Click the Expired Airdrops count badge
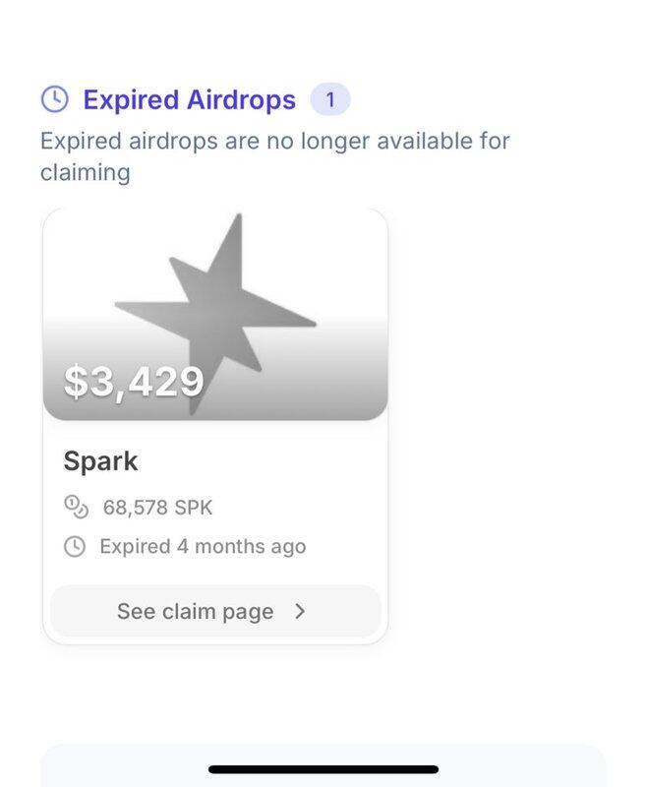This screenshot has height=787, width=646. [x=329, y=99]
